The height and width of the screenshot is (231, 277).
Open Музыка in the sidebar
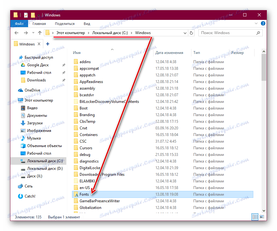(x=34, y=138)
